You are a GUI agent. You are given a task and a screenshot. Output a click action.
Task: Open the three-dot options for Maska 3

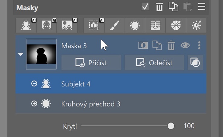point(199,45)
